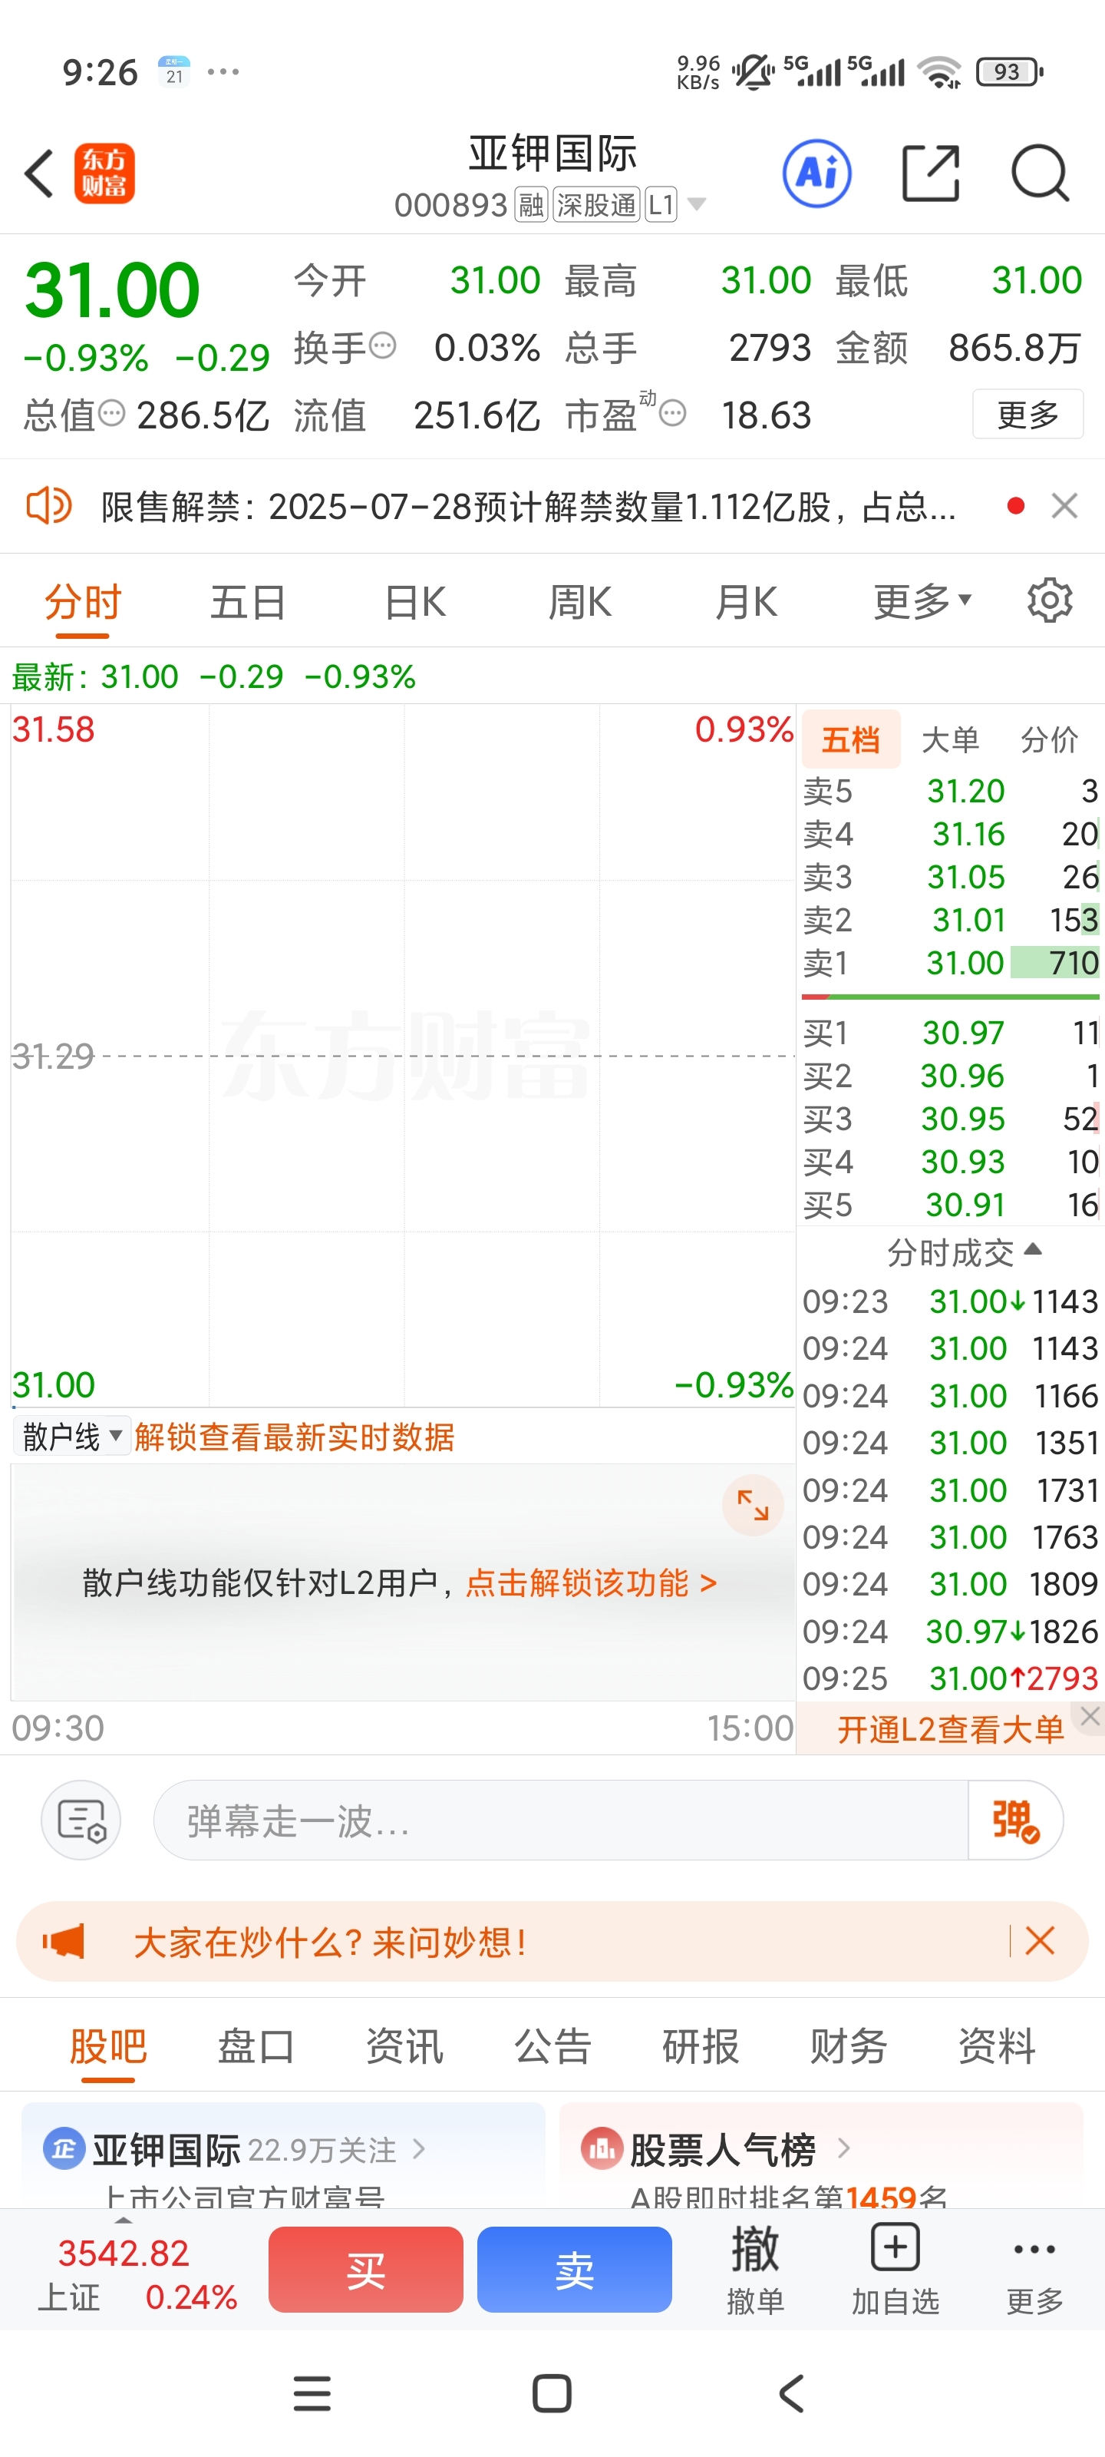The height and width of the screenshot is (2457, 1105).
Task: Go back using the top-left arrow
Action: pos(39,174)
